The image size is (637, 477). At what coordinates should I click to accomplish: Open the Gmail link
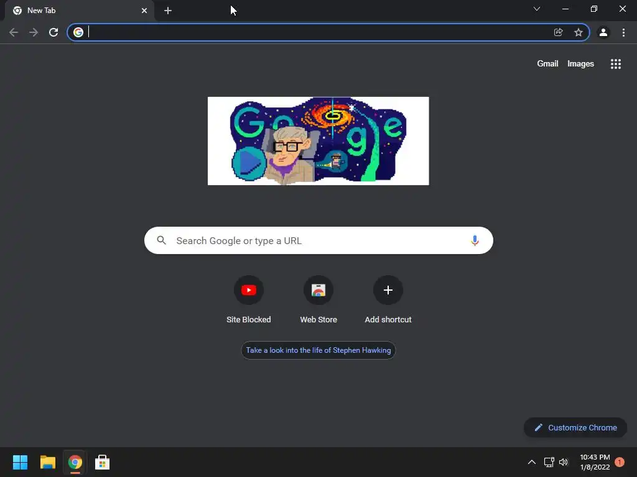[x=547, y=64]
